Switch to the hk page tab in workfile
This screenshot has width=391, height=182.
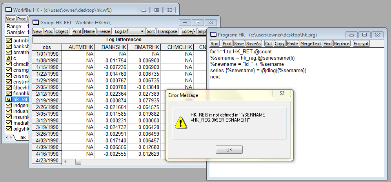click(23, 138)
